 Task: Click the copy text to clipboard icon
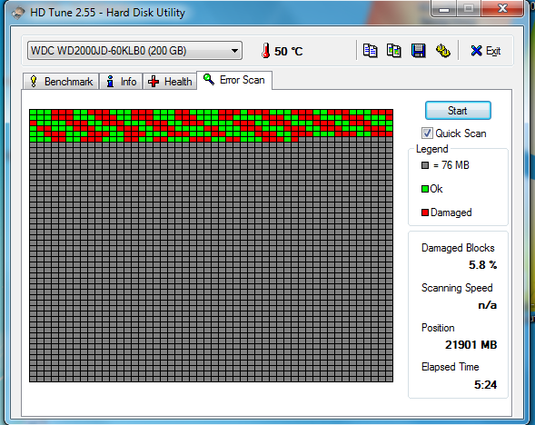tap(370, 51)
